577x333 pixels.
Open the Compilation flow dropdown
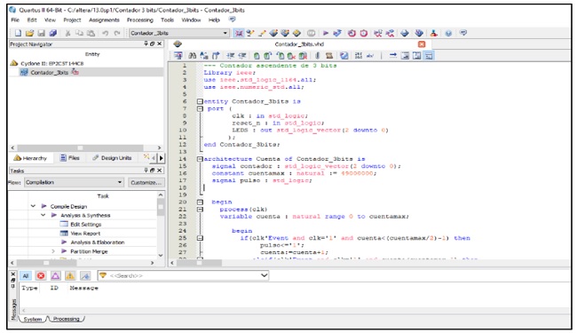pyautogui.click(x=120, y=183)
